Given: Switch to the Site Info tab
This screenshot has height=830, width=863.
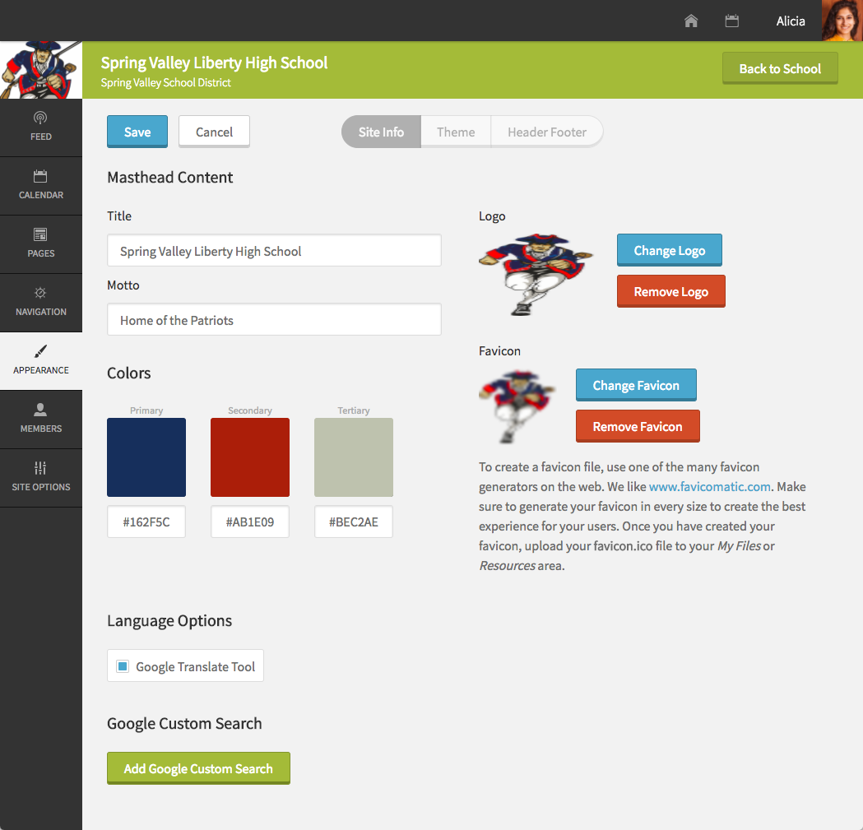Looking at the screenshot, I should [381, 132].
